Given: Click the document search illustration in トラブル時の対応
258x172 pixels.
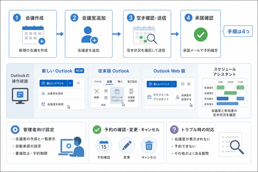Looking at the screenshot, I should (x=231, y=145).
